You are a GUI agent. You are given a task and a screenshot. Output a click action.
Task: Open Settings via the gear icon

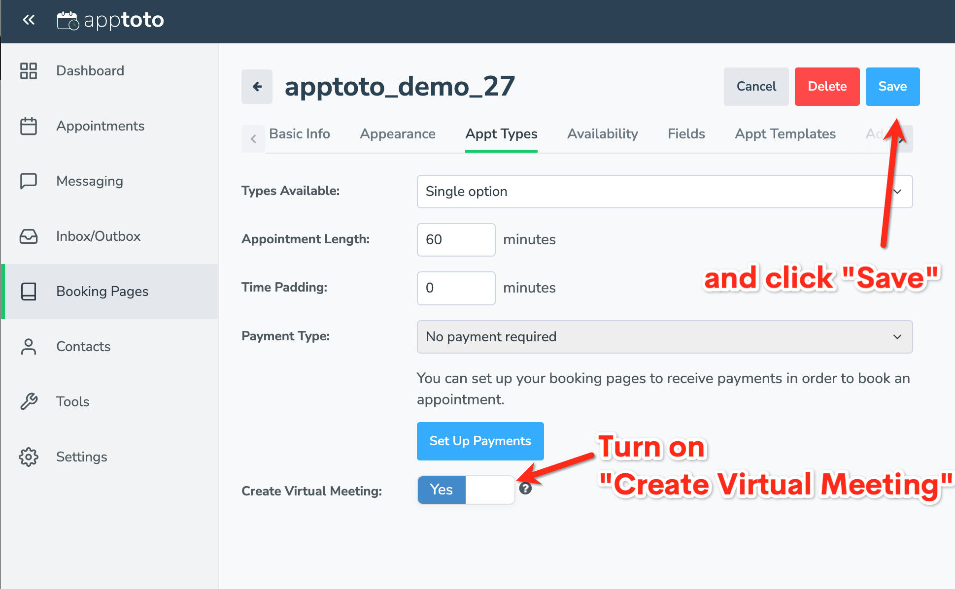[28, 457]
